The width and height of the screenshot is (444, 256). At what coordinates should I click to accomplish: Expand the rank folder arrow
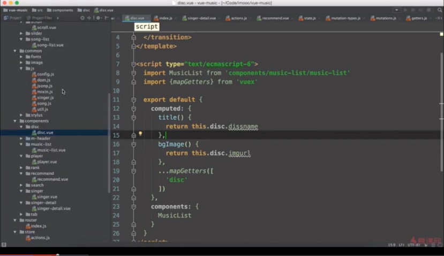point(21,168)
